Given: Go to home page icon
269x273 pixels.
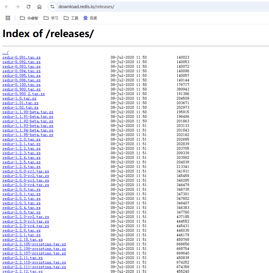Looking at the screenshot, I should [39, 7].
